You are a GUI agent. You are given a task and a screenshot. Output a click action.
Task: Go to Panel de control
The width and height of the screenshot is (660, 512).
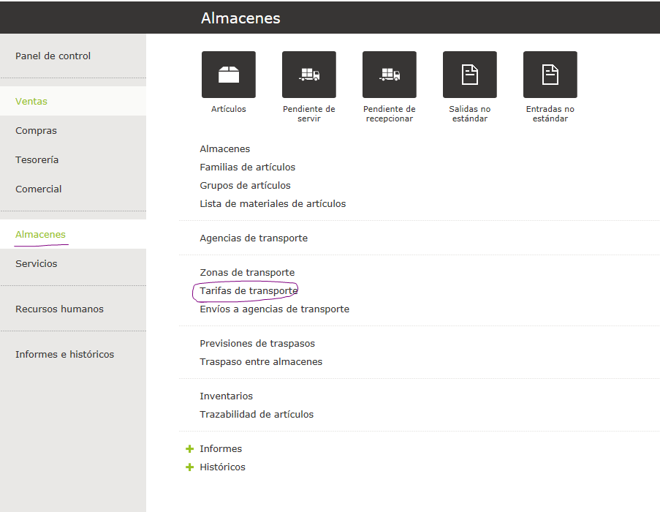[x=53, y=56]
